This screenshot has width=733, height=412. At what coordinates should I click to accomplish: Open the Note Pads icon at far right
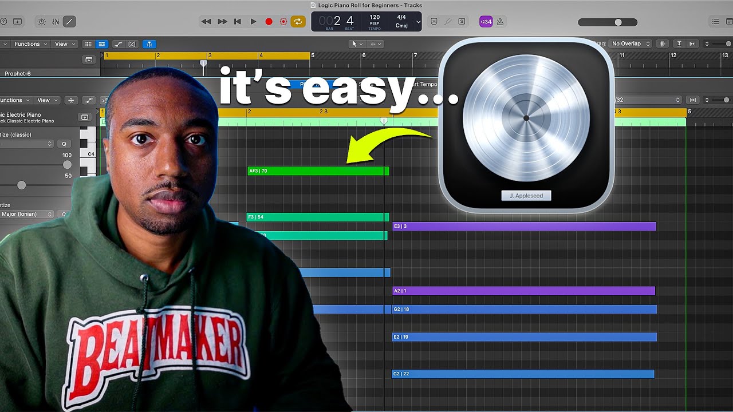pos(731,22)
